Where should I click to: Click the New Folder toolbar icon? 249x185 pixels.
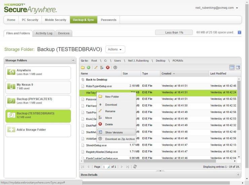(82, 67)
